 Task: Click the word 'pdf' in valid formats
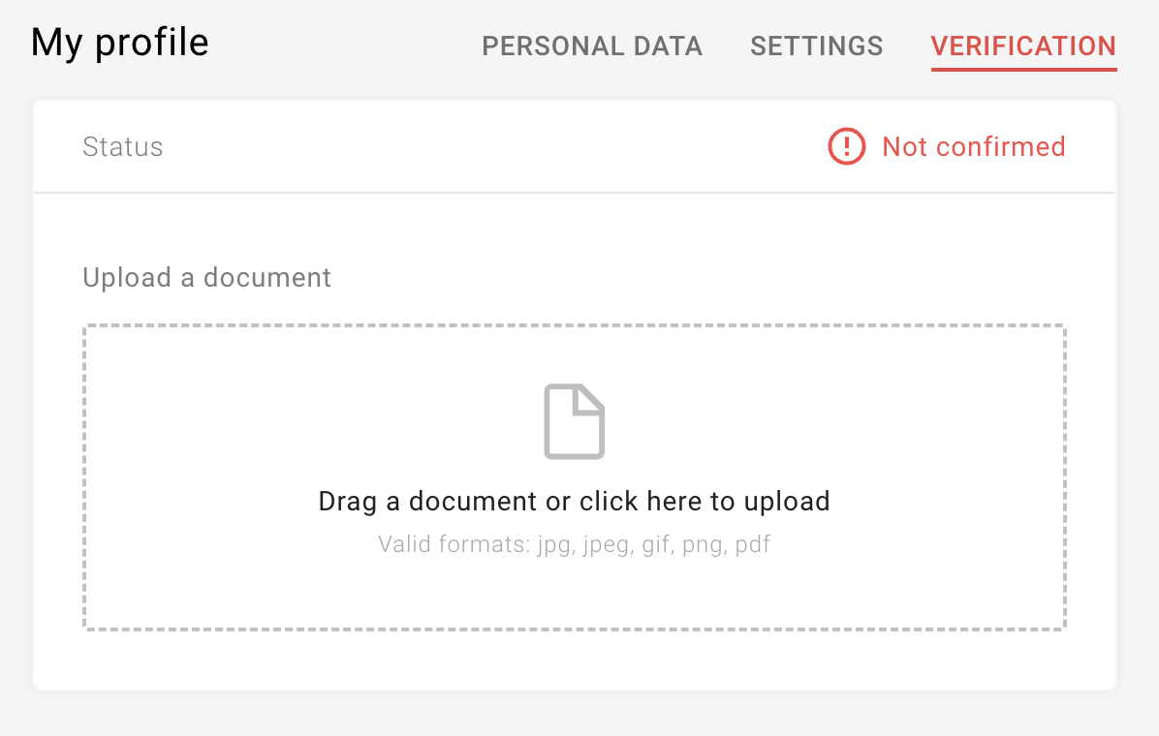[x=752, y=545]
